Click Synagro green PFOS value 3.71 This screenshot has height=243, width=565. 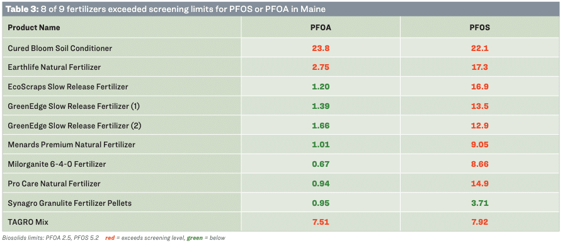point(480,203)
